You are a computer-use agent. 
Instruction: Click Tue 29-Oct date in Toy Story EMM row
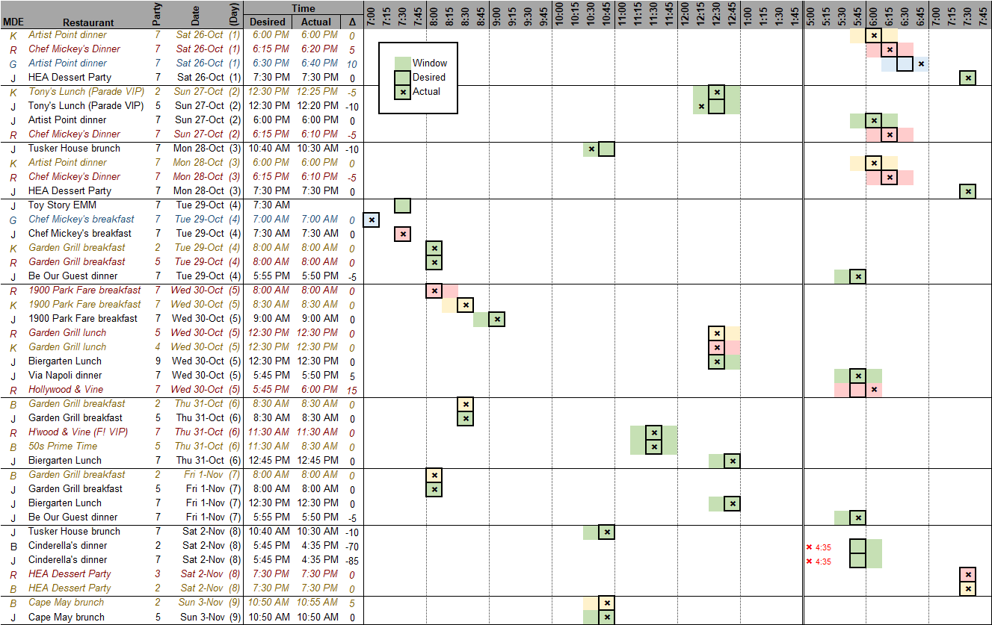[200, 205]
